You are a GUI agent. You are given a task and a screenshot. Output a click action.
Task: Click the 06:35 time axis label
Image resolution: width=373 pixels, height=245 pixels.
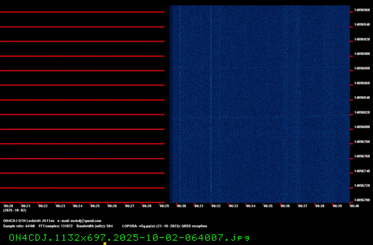[268, 206]
